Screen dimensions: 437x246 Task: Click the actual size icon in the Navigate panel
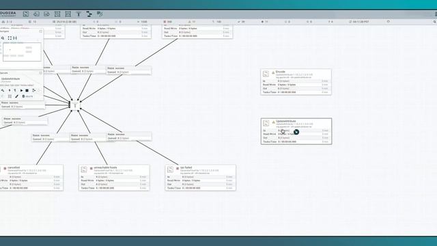tap(15, 38)
